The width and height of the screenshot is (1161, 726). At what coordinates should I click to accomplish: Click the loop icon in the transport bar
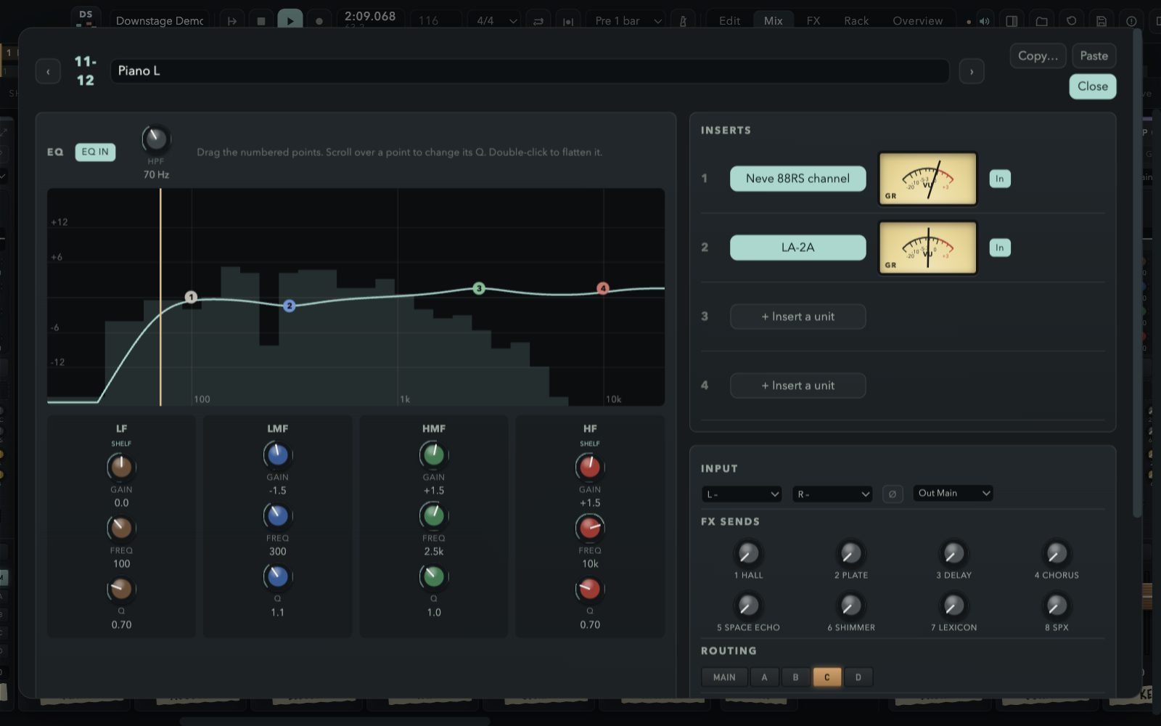coord(538,21)
